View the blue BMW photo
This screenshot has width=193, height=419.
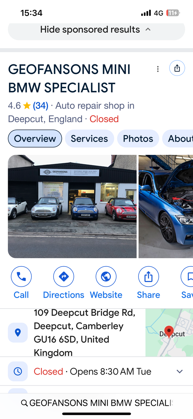(x=166, y=206)
